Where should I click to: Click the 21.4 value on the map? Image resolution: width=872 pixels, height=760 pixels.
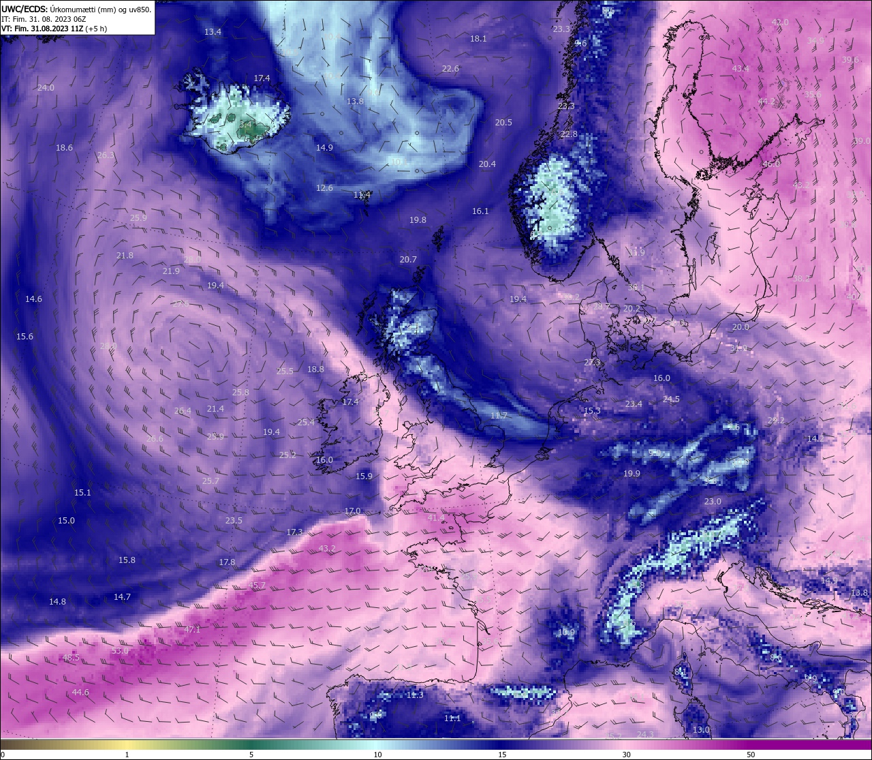tap(215, 409)
